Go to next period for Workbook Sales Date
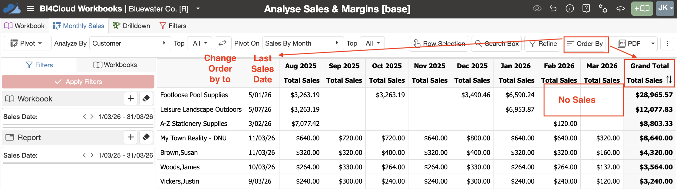Viewport: 677px width, 189px height. point(92,117)
